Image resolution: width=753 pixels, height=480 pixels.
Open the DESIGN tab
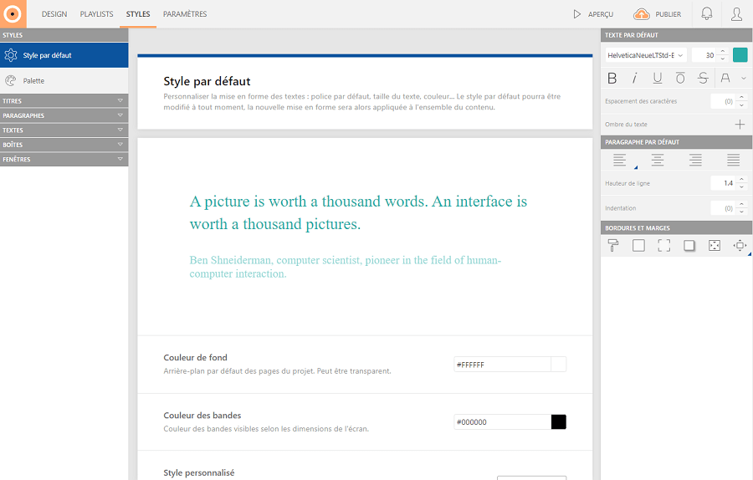pos(54,14)
